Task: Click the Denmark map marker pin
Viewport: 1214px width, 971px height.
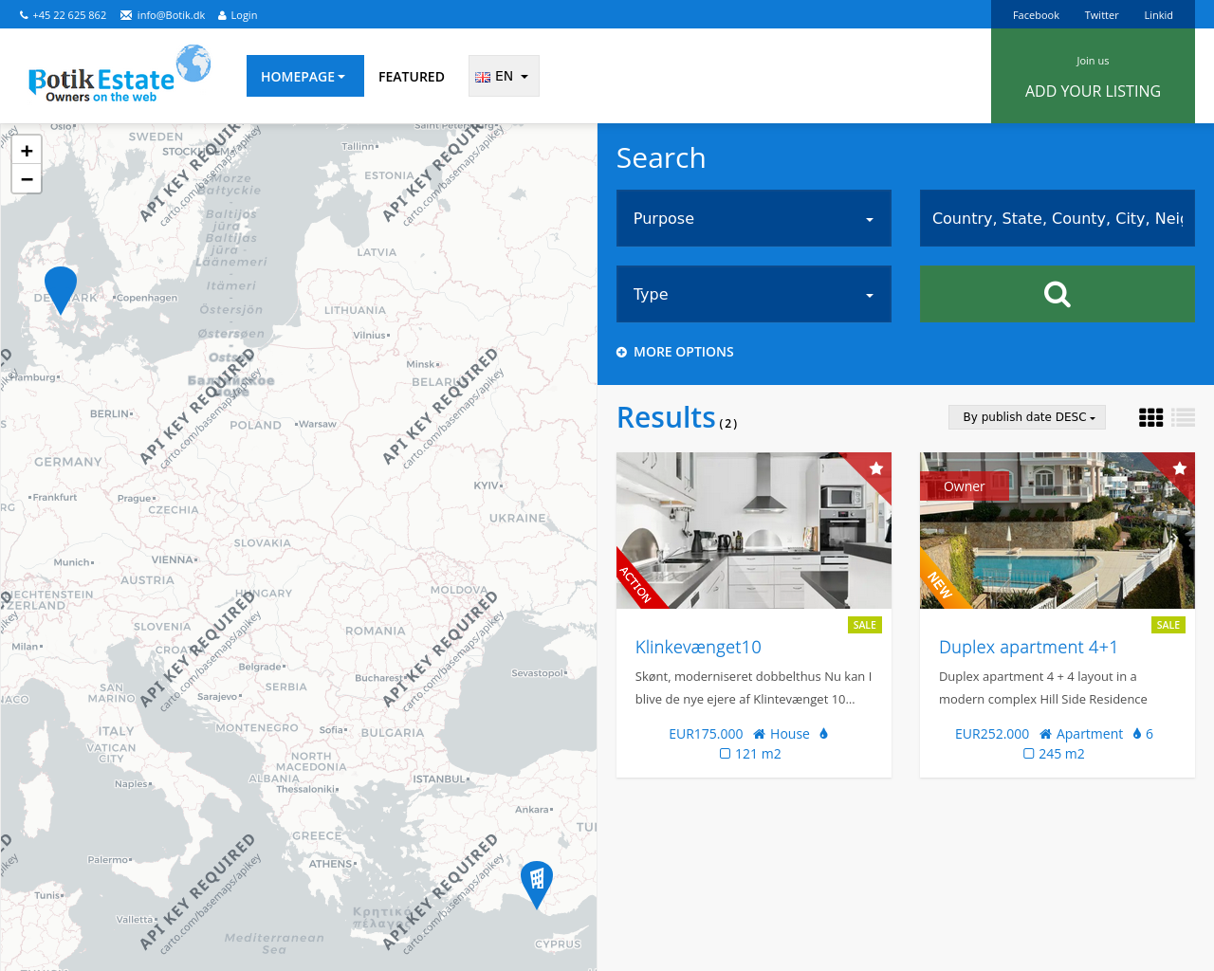Action: (x=61, y=290)
